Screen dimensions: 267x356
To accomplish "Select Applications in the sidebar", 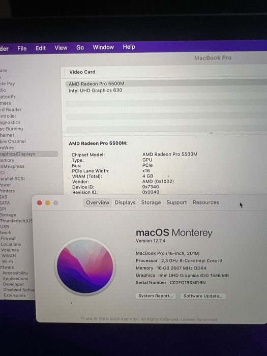I will point(15,279).
